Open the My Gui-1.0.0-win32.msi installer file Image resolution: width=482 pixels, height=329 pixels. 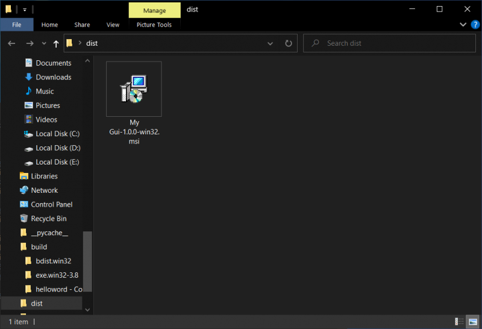pyautogui.click(x=134, y=89)
